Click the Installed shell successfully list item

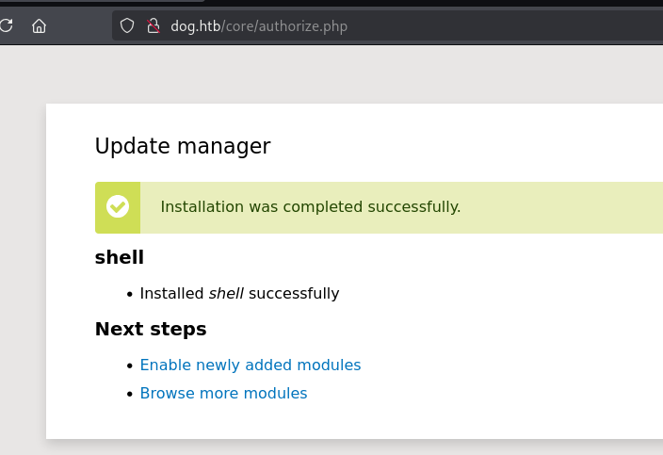click(239, 294)
